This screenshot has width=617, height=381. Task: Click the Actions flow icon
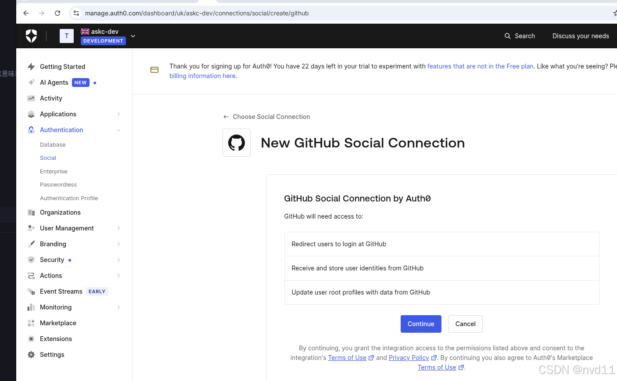pos(31,276)
